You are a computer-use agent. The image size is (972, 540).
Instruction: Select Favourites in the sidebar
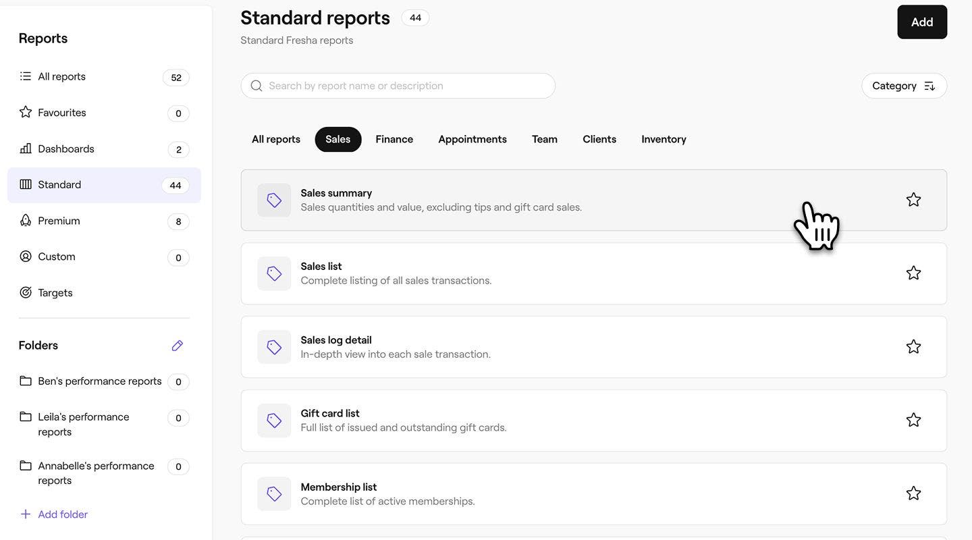point(104,113)
